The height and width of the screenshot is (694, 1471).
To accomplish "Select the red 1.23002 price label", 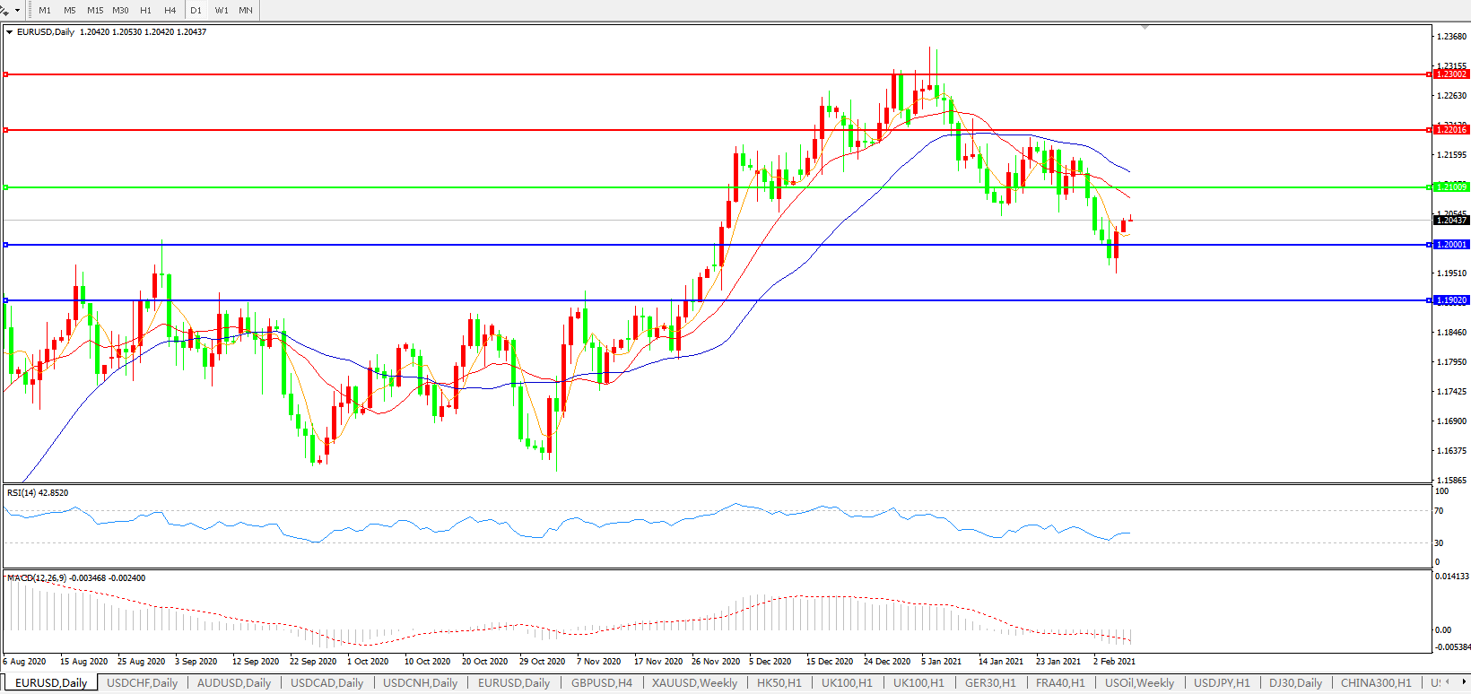I will coord(1451,74).
